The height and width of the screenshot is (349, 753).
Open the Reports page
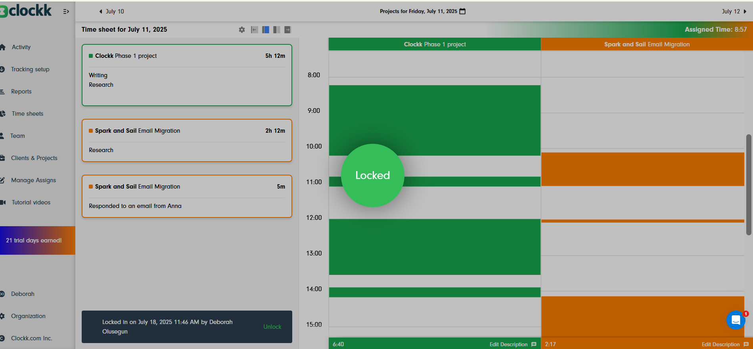21,92
